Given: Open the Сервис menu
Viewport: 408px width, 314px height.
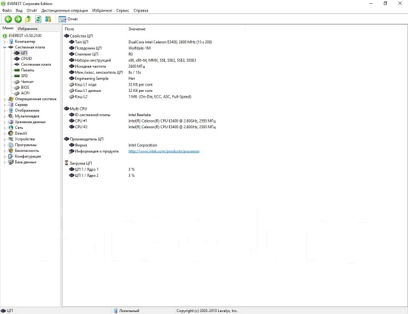Looking at the screenshot, I should [122, 10].
